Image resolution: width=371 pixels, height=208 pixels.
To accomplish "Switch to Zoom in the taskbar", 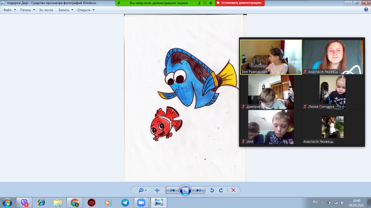I will click(x=141, y=203).
